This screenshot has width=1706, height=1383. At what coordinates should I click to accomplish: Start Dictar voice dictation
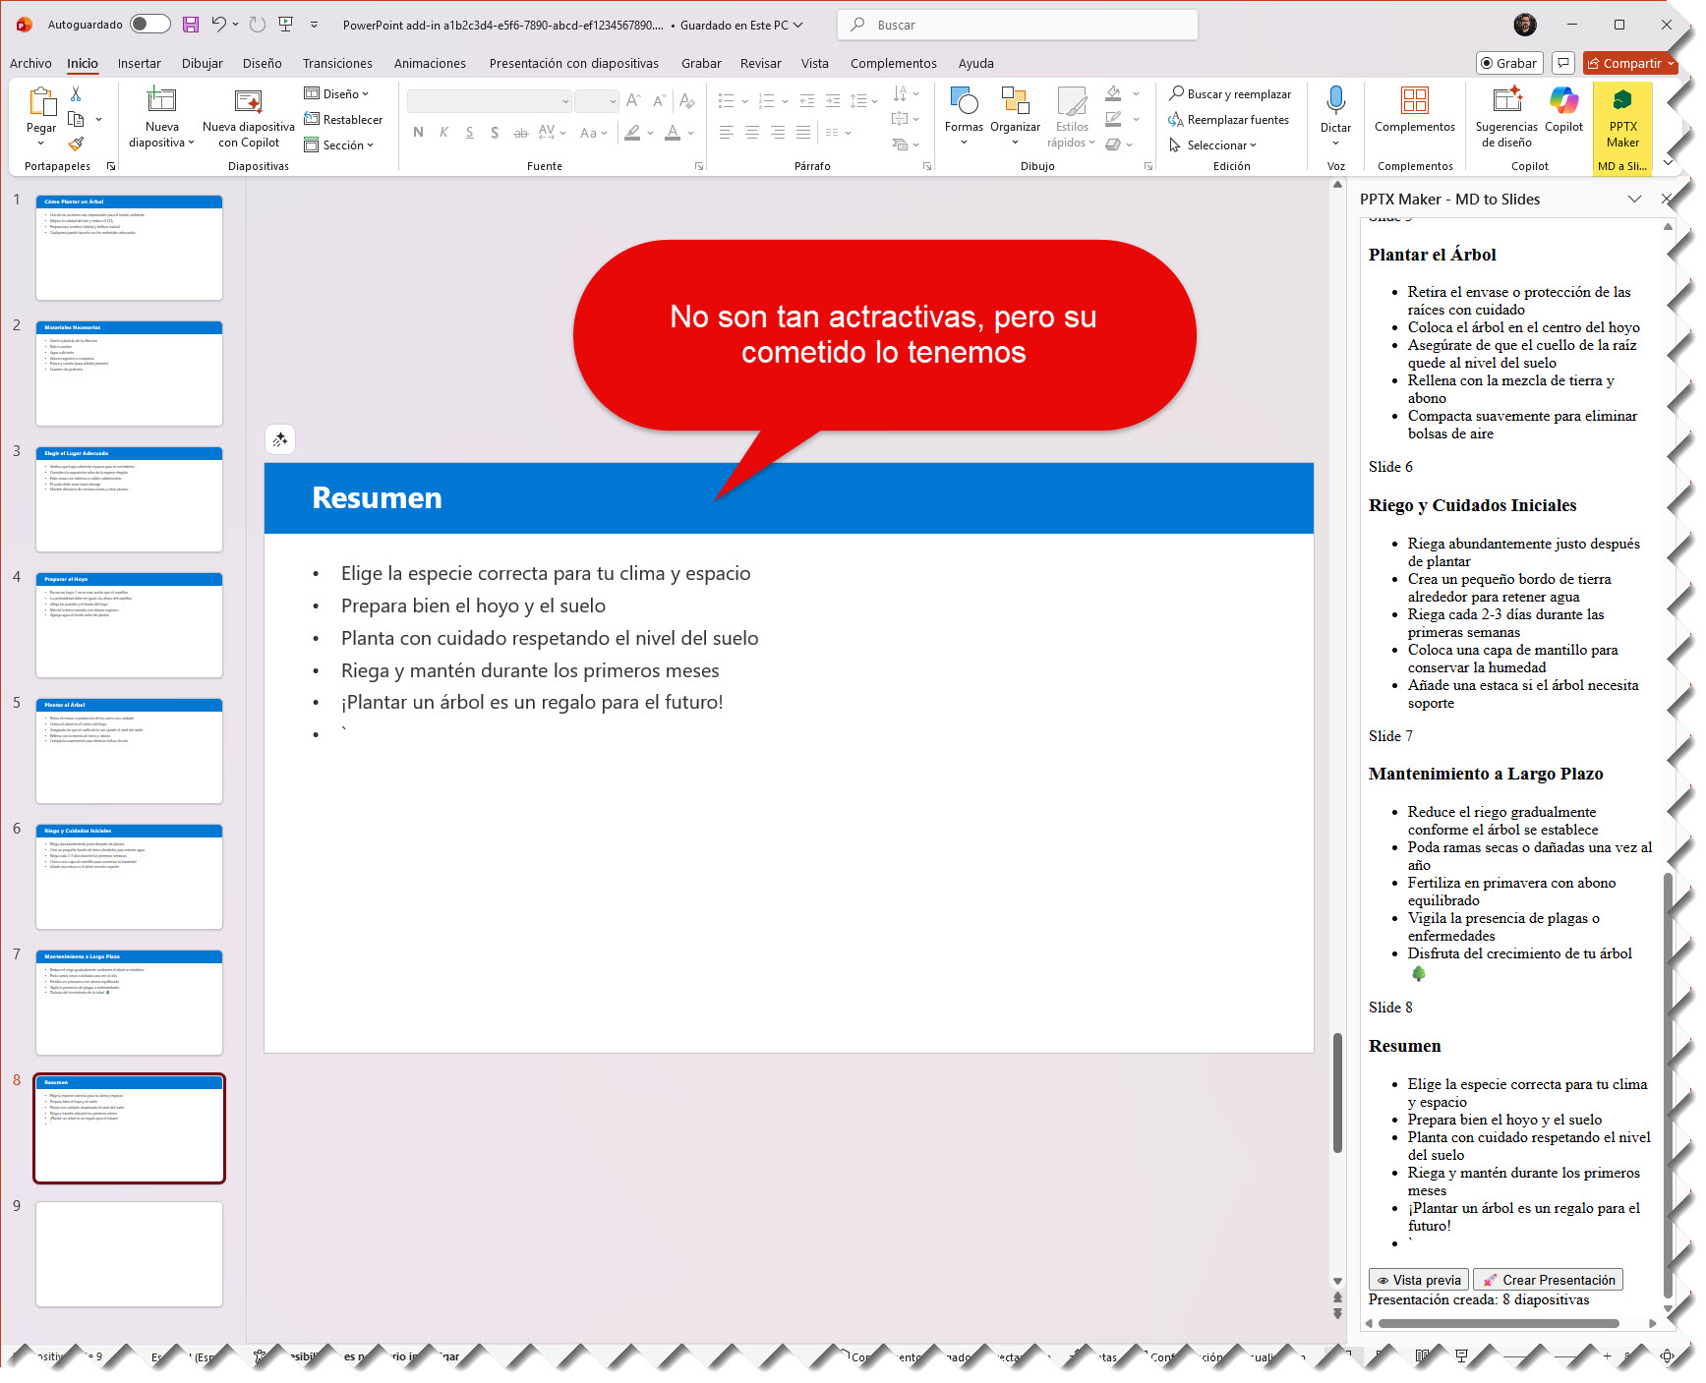1334,110
